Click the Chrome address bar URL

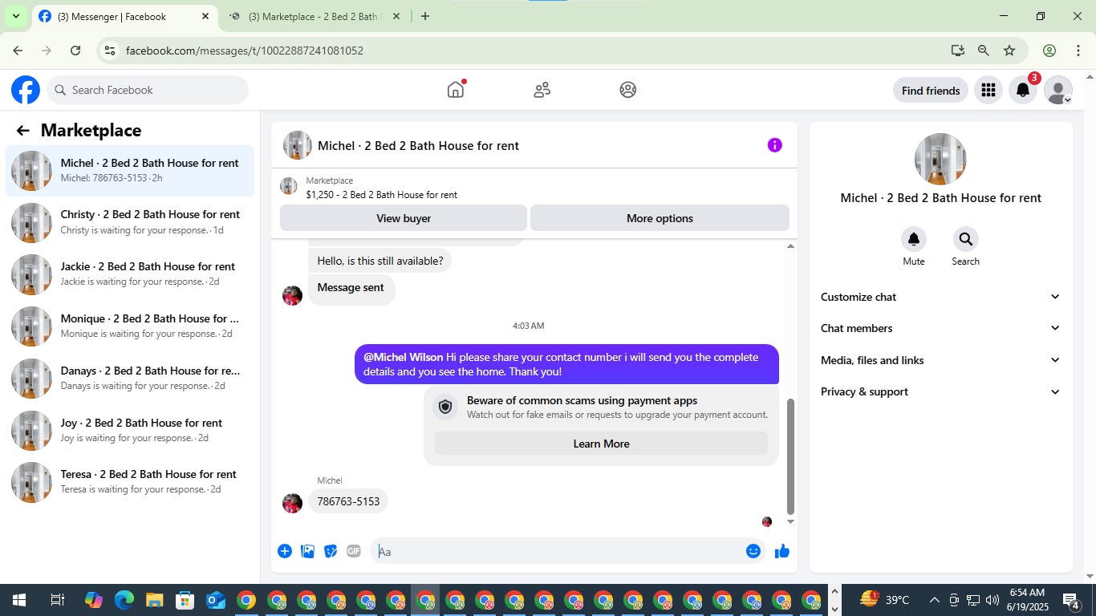point(245,51)
